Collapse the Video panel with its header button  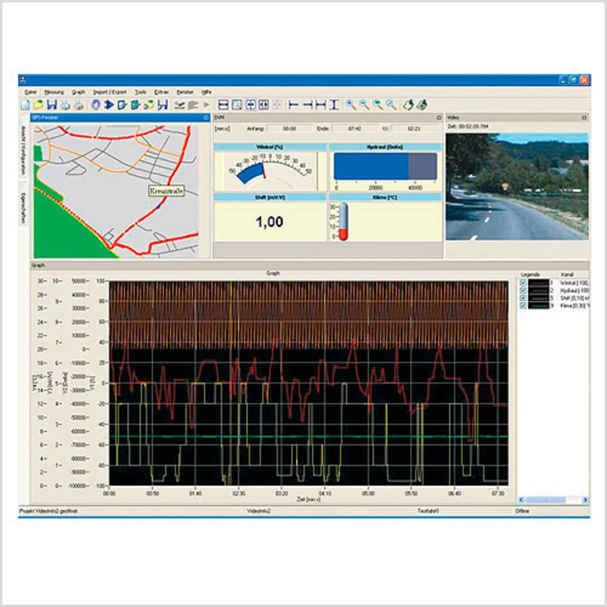pos(584,118)
